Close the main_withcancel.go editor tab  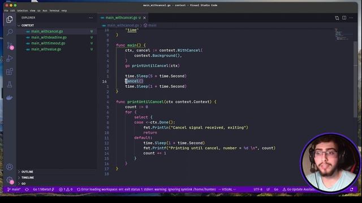coord(145,17)
